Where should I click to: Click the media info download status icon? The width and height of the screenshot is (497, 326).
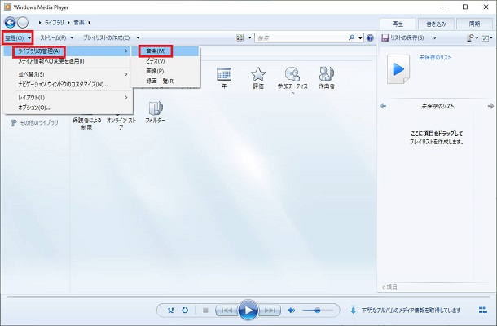354,310
